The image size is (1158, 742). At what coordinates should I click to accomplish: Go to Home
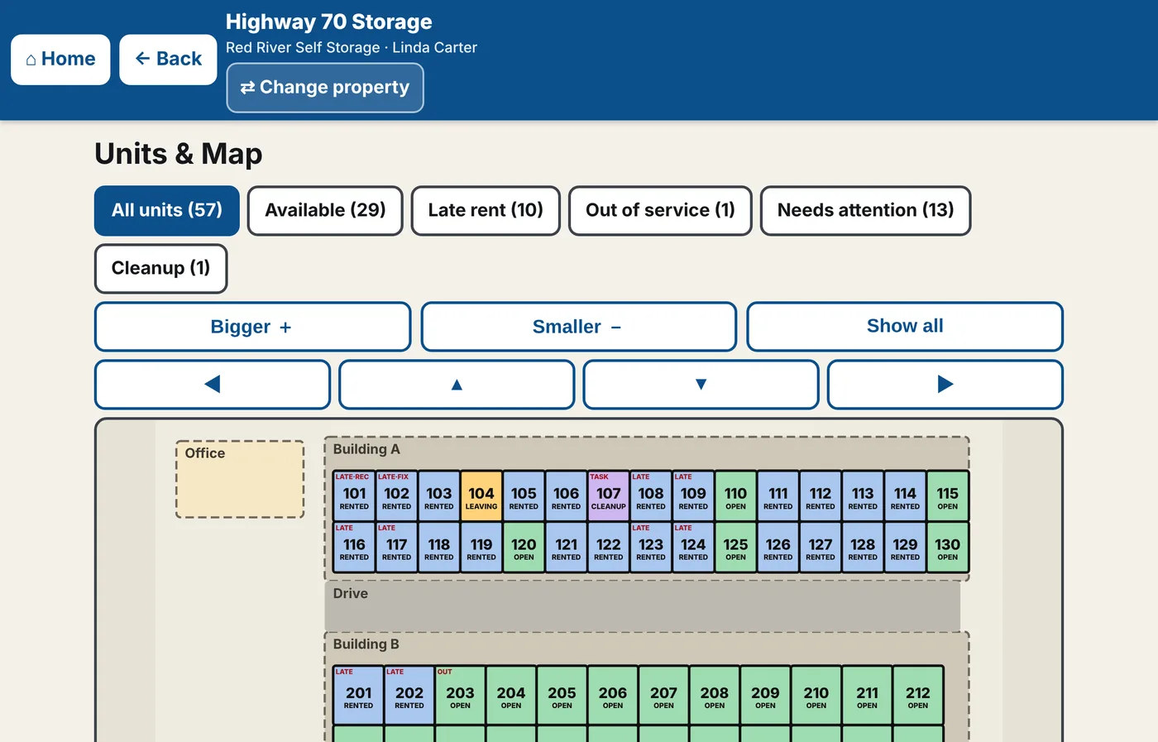(x=60, y=60)
